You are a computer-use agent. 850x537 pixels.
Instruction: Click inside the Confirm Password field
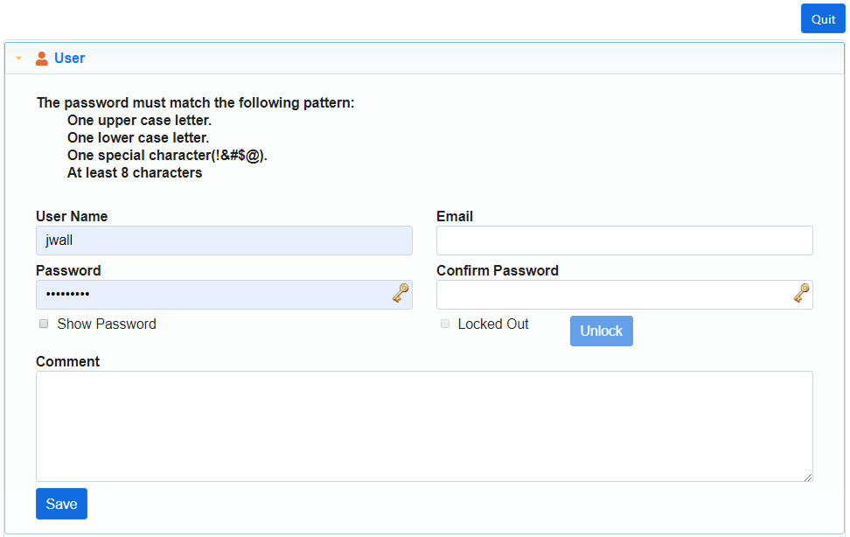click(612, 295)
